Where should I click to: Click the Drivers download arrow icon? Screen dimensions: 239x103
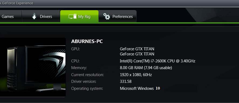34,16
